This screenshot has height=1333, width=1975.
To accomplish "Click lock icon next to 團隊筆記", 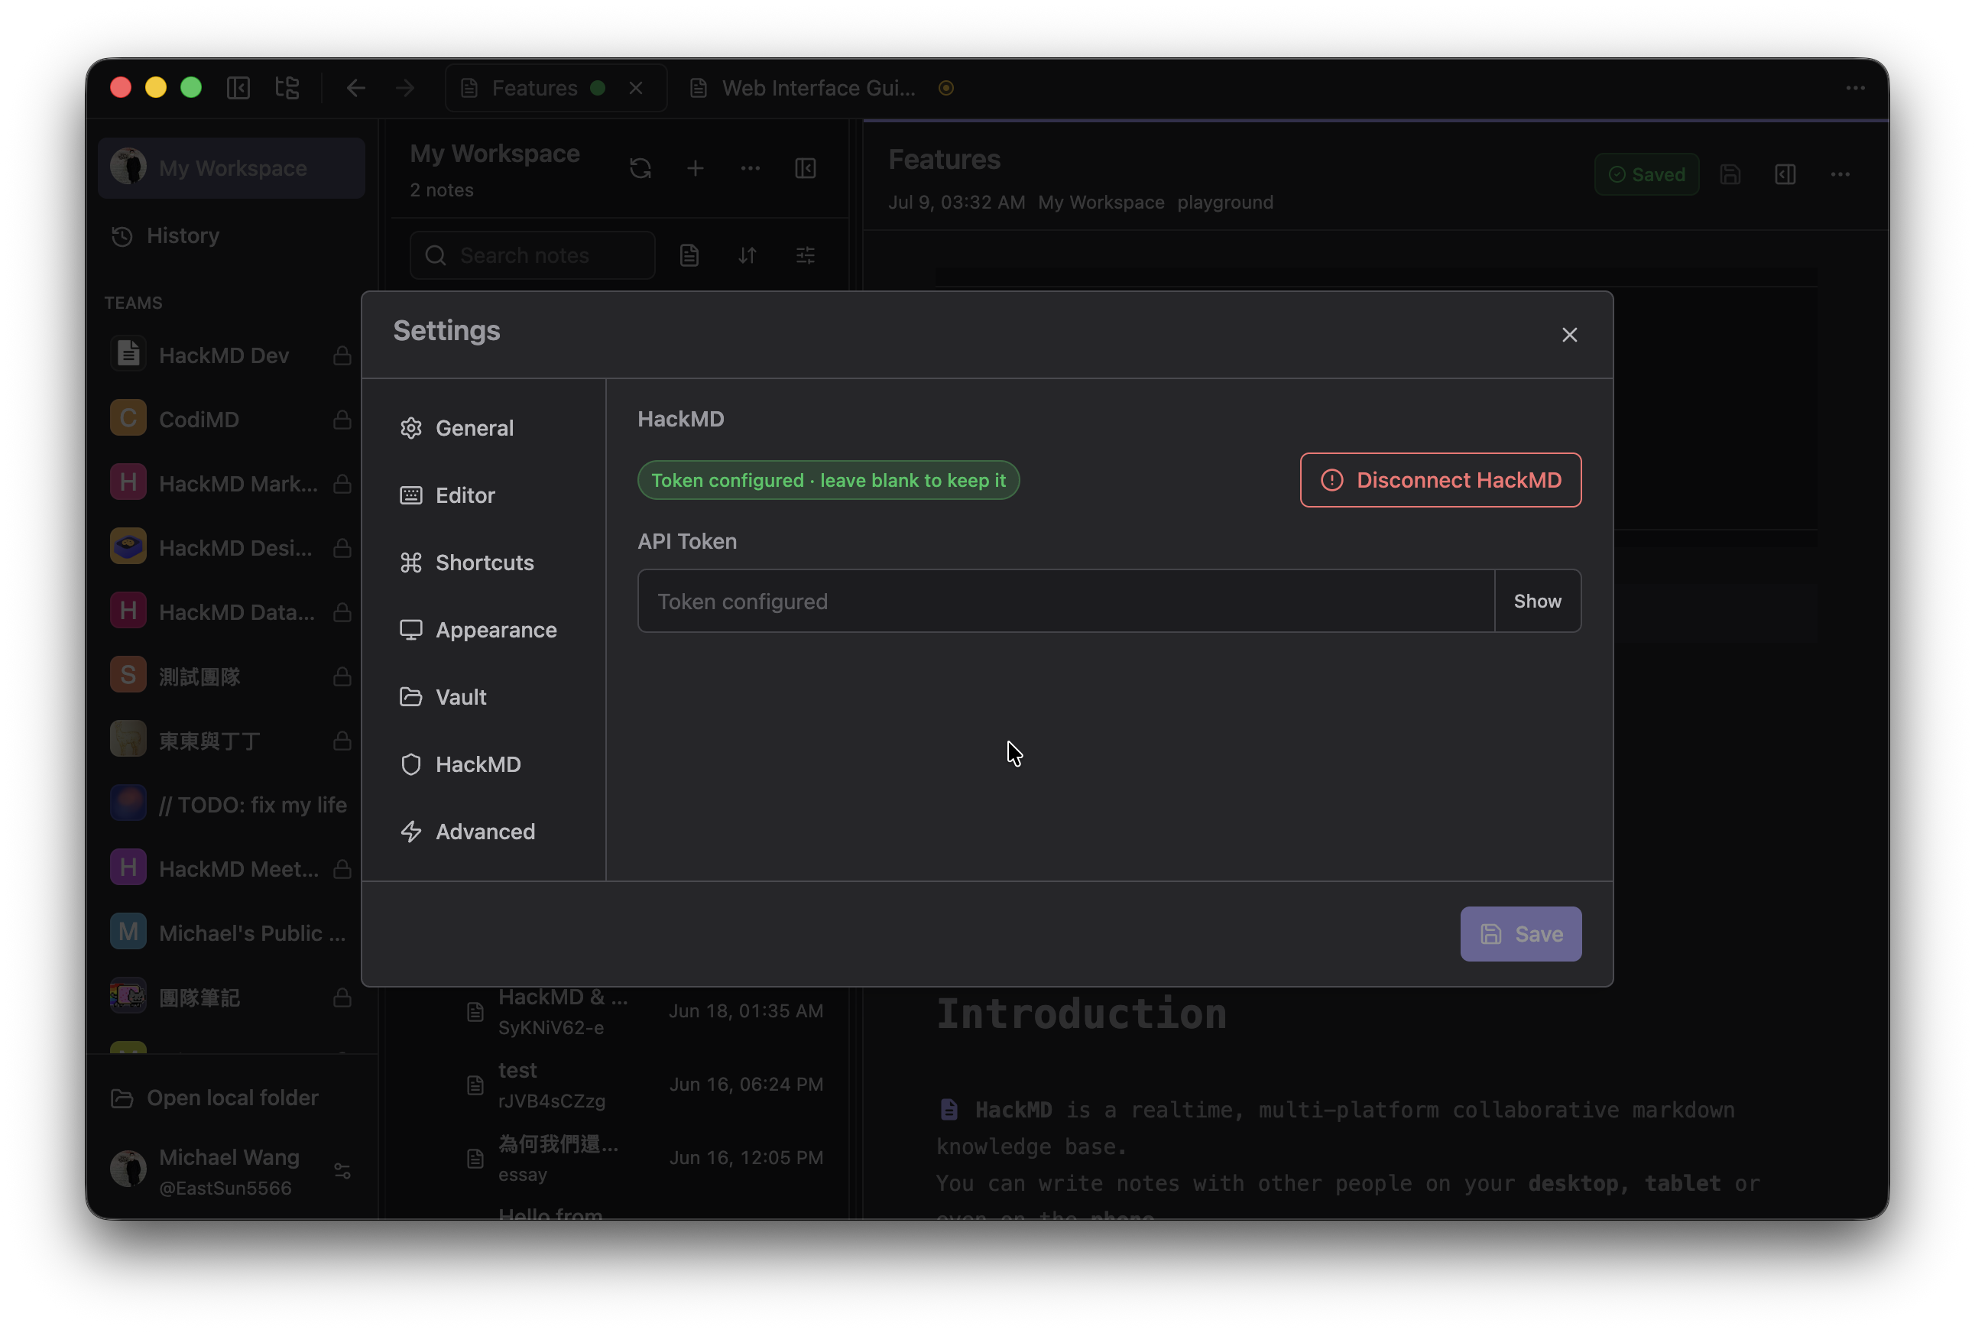I will (342, 997).
